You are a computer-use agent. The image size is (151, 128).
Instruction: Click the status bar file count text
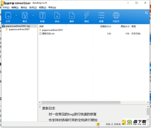[x=113, y=124]
